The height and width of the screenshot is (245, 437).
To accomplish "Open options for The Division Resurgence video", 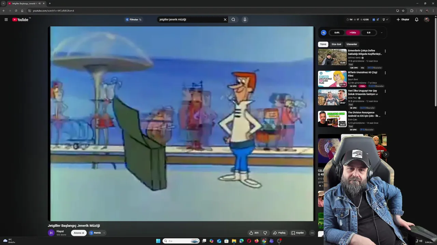I will pyautogui.click(x=385, y=113).
